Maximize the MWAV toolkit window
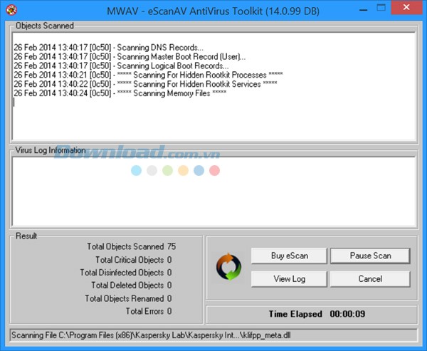Viewport: 427px width, 351px height. [381, 8]
